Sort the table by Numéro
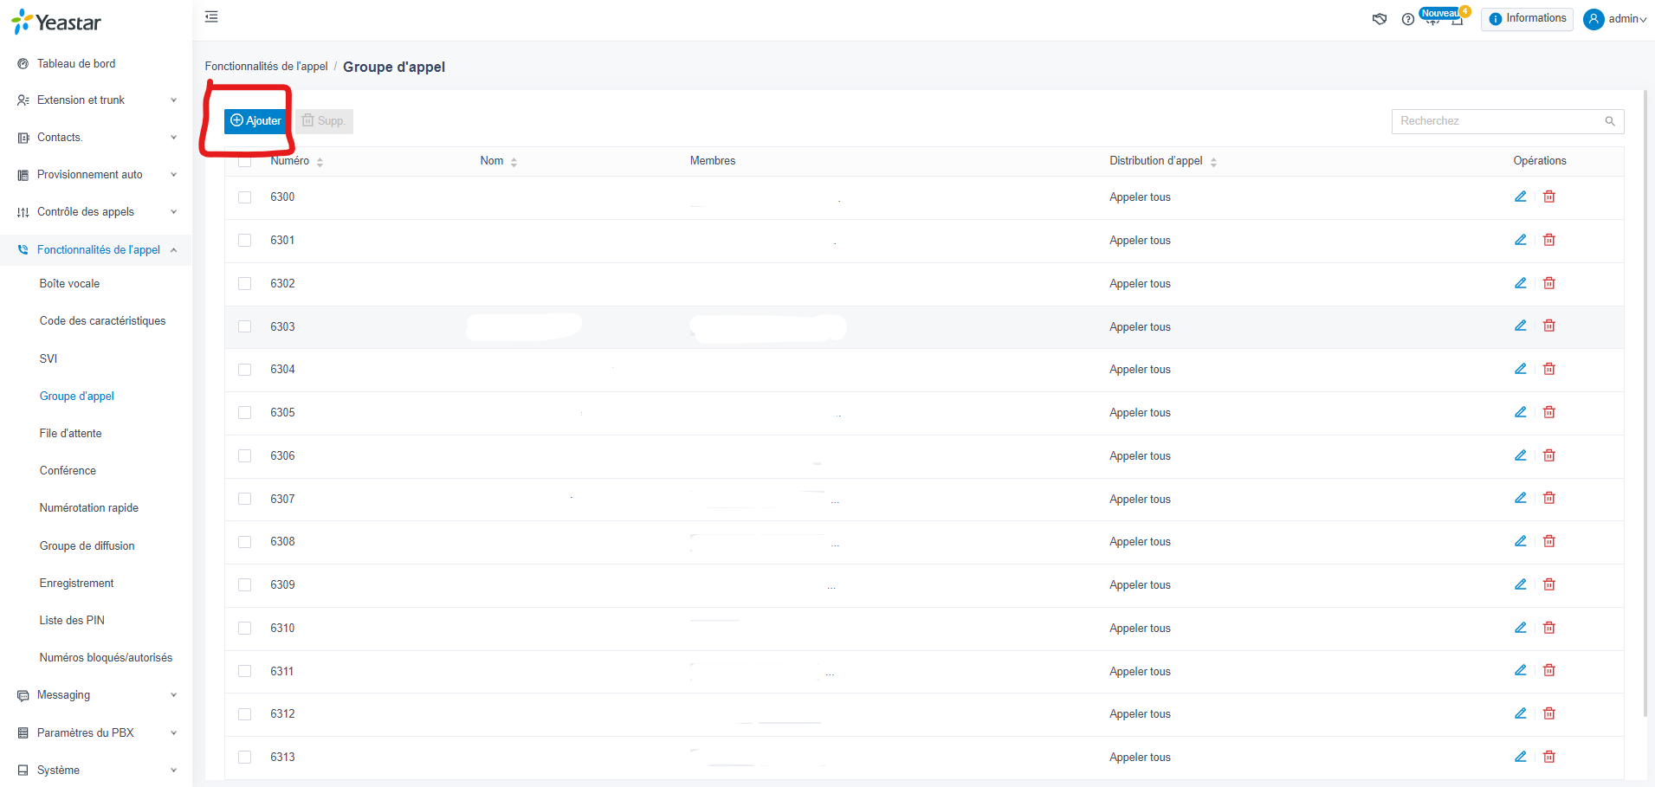This screenshot has width=1655, height=787. point(320,162)
